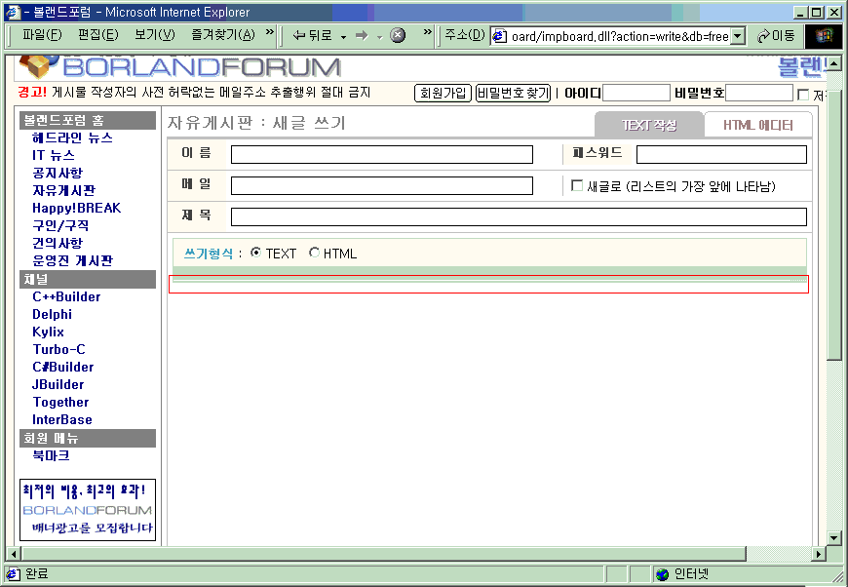The width and height of the screenshot is (848, 587).
Task: Click the Back arrow navigation icon
Action: [299, 35]
